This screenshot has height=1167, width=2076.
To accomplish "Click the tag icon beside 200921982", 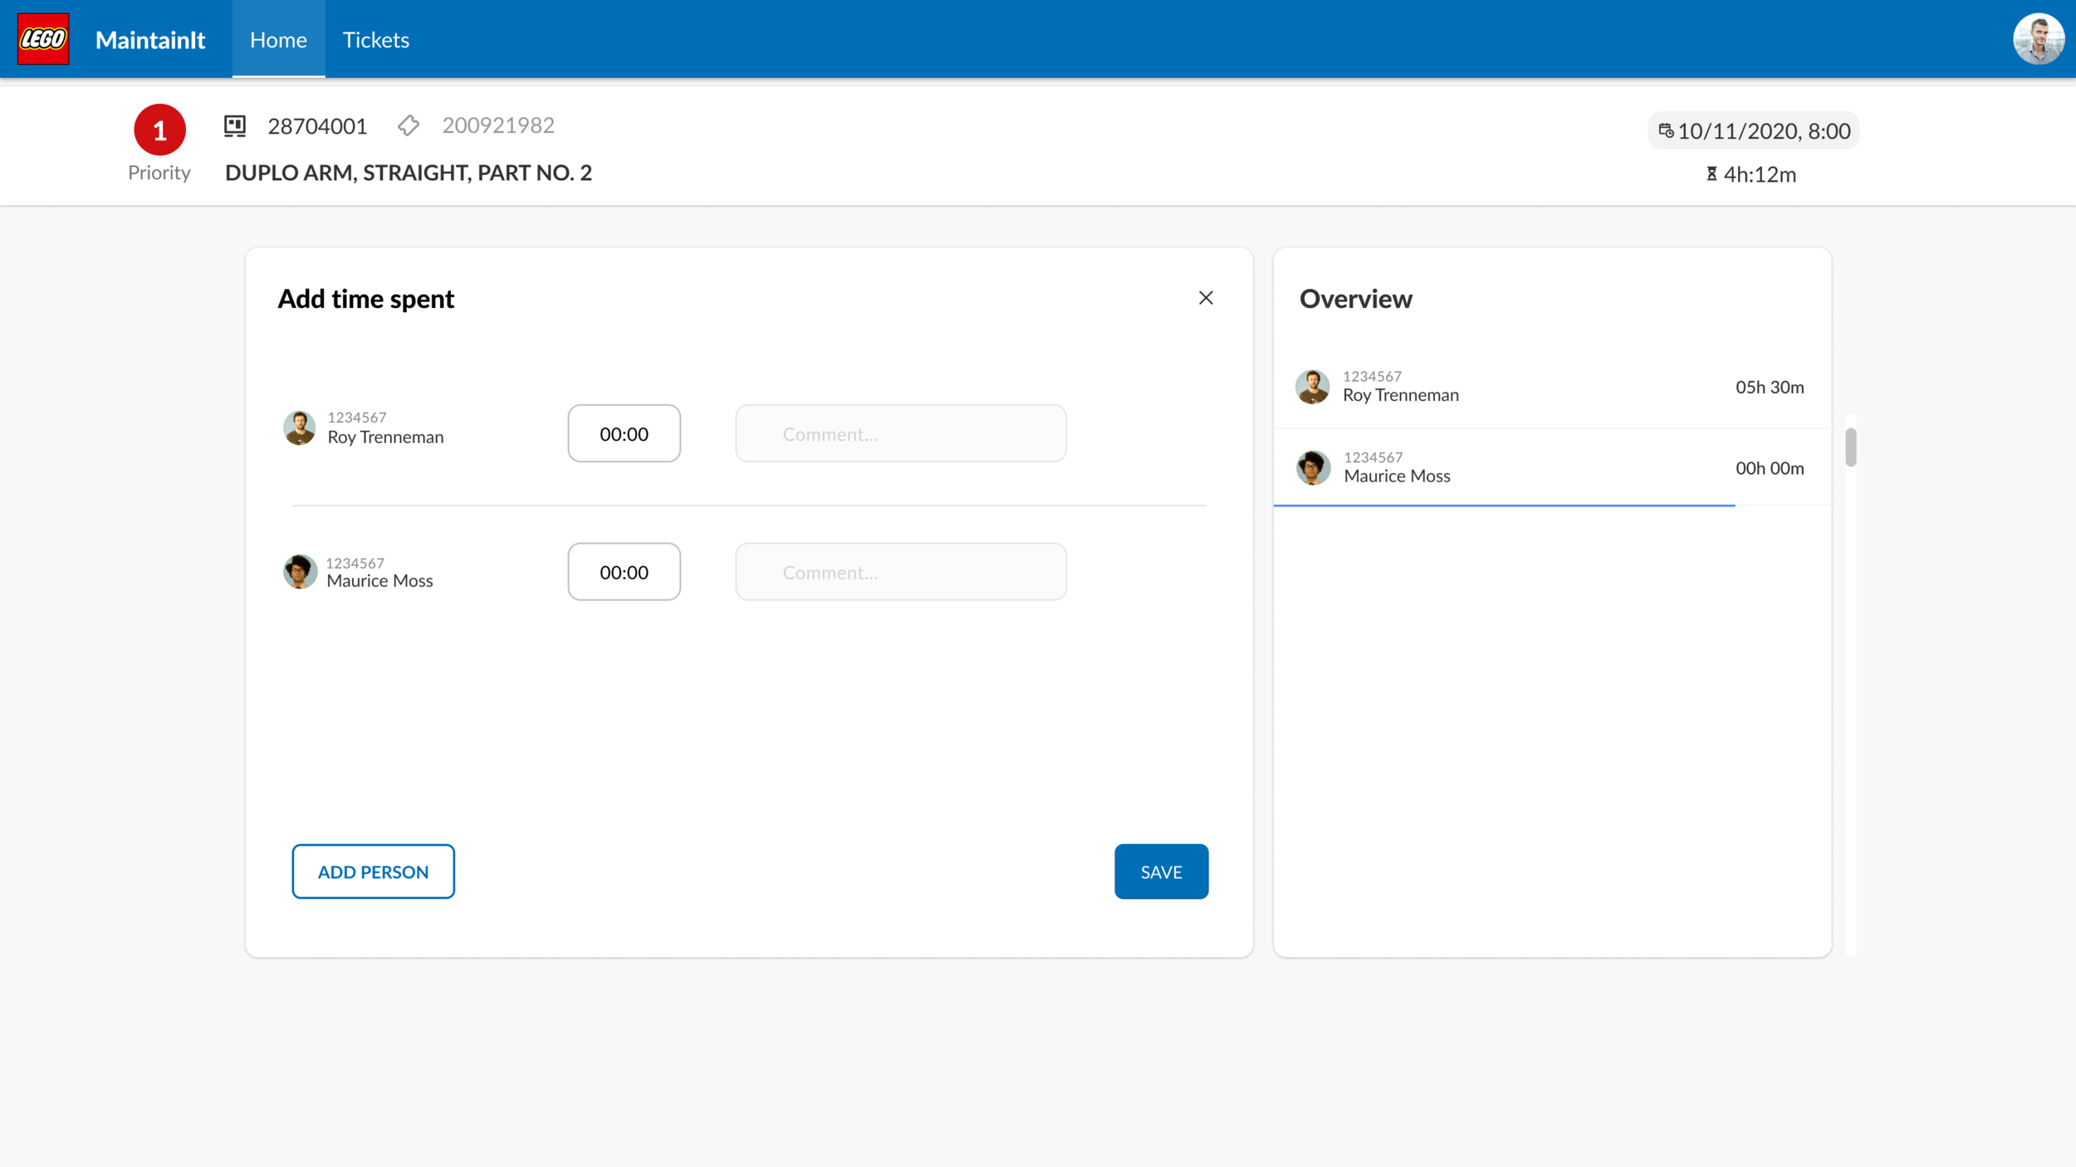I will tap(409, 125).
